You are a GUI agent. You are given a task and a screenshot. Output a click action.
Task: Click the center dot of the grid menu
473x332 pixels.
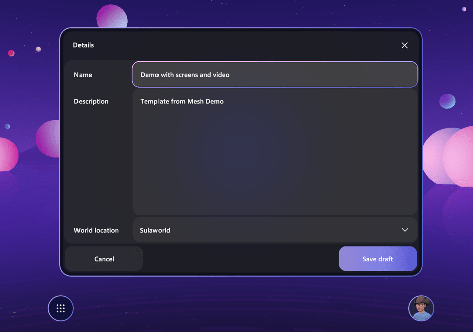tap(61, 308)
